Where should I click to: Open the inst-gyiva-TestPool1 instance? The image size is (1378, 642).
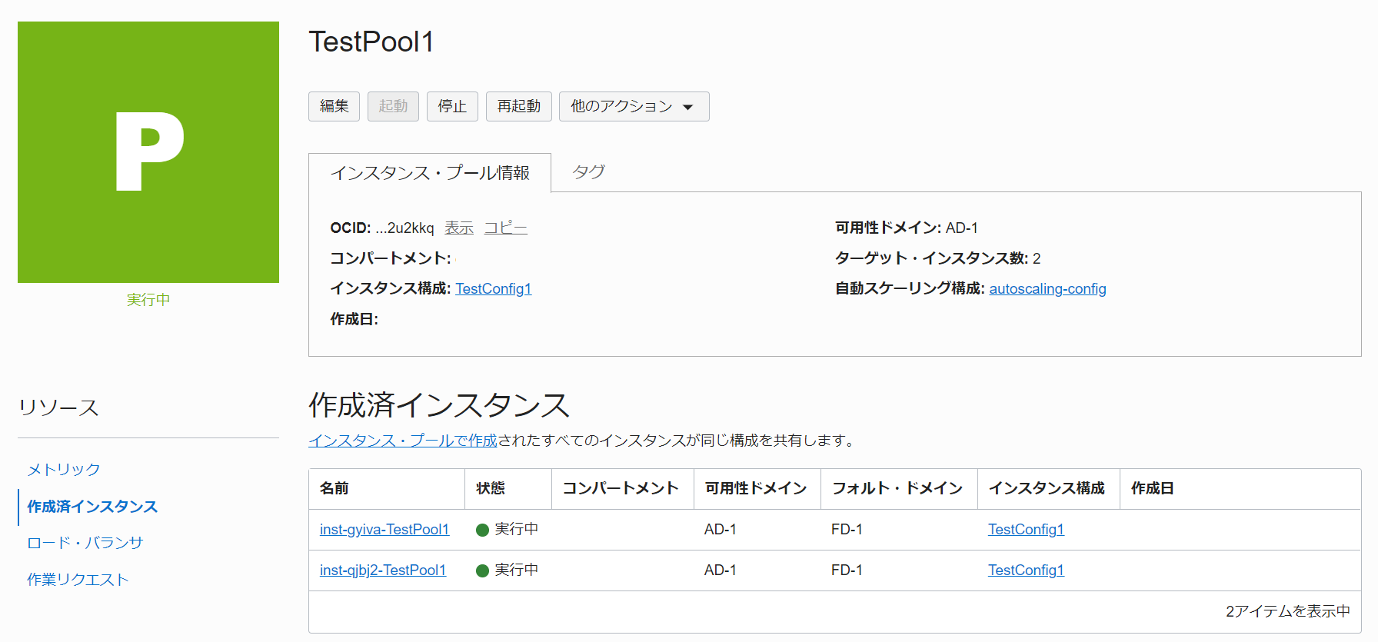[x=384, y=530]
